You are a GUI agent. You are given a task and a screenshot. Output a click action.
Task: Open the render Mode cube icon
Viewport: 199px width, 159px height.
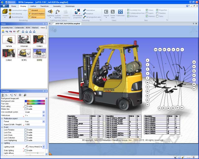point(5,11)
